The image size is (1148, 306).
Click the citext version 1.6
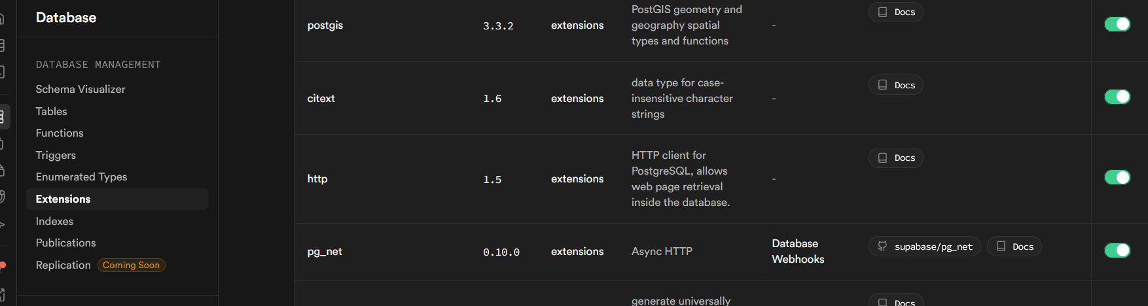tap(492, 99)
